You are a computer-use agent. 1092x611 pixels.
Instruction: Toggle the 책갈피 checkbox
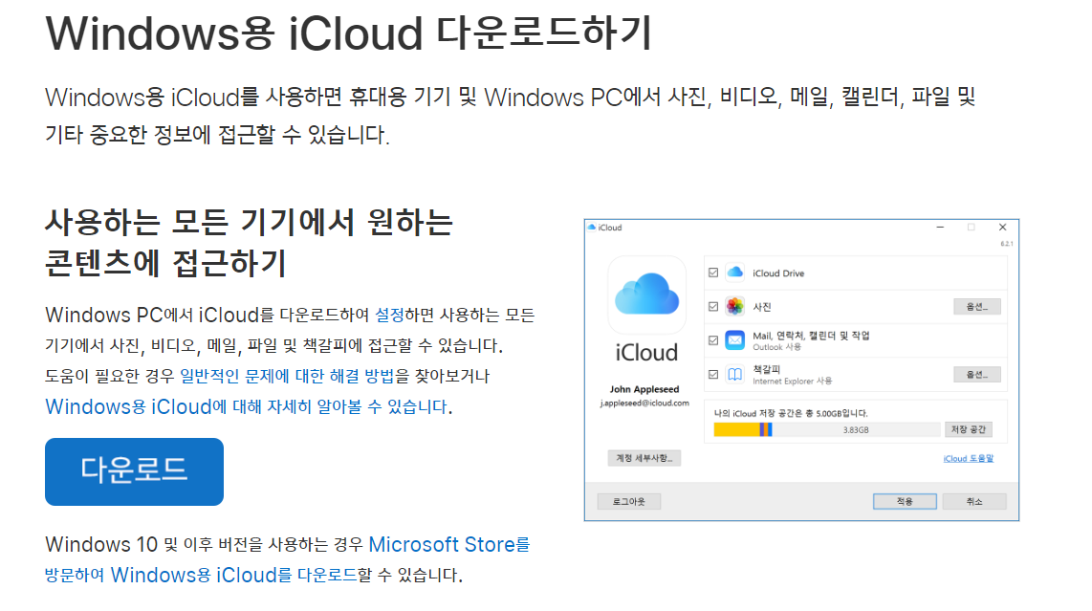(x=713, y=374)
